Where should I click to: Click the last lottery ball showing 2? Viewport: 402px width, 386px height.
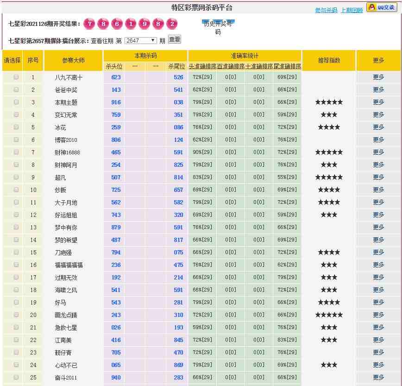coord(172,24)
